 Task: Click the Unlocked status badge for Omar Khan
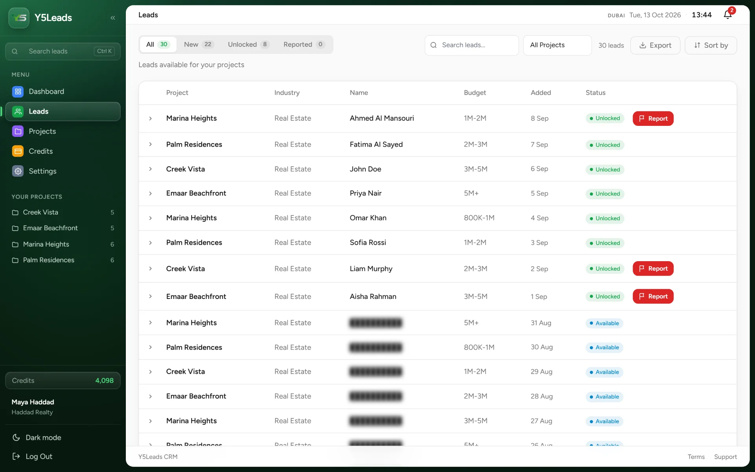(605, 218)
